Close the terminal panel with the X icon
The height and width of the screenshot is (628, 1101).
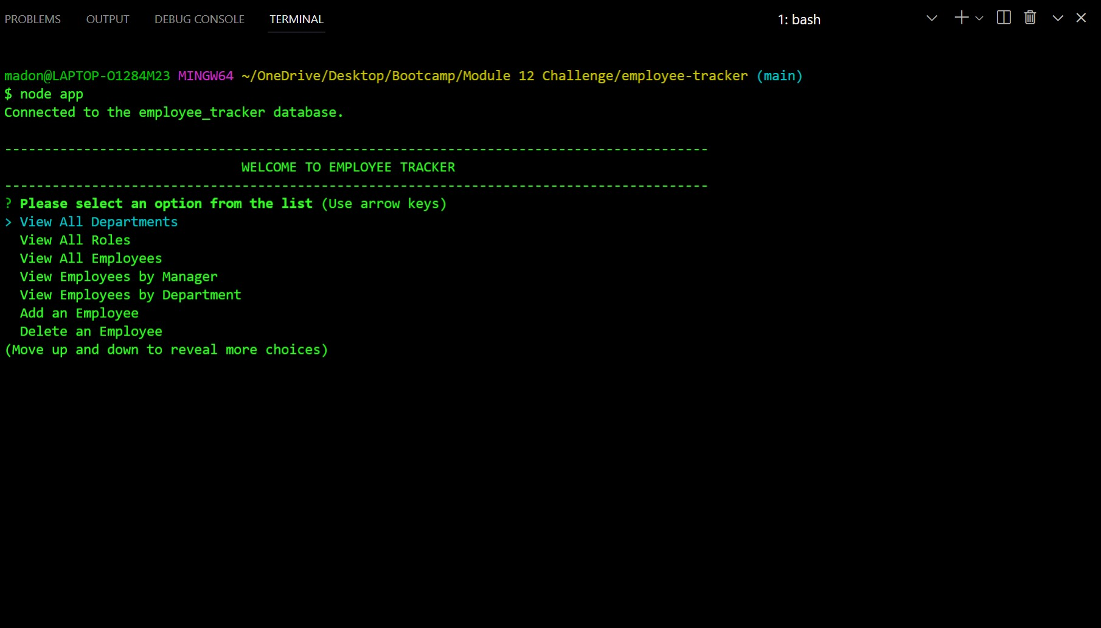[1081, 18]
